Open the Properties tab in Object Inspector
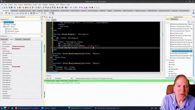The width and height of the screenshot is (195, 110). point(4,39)
